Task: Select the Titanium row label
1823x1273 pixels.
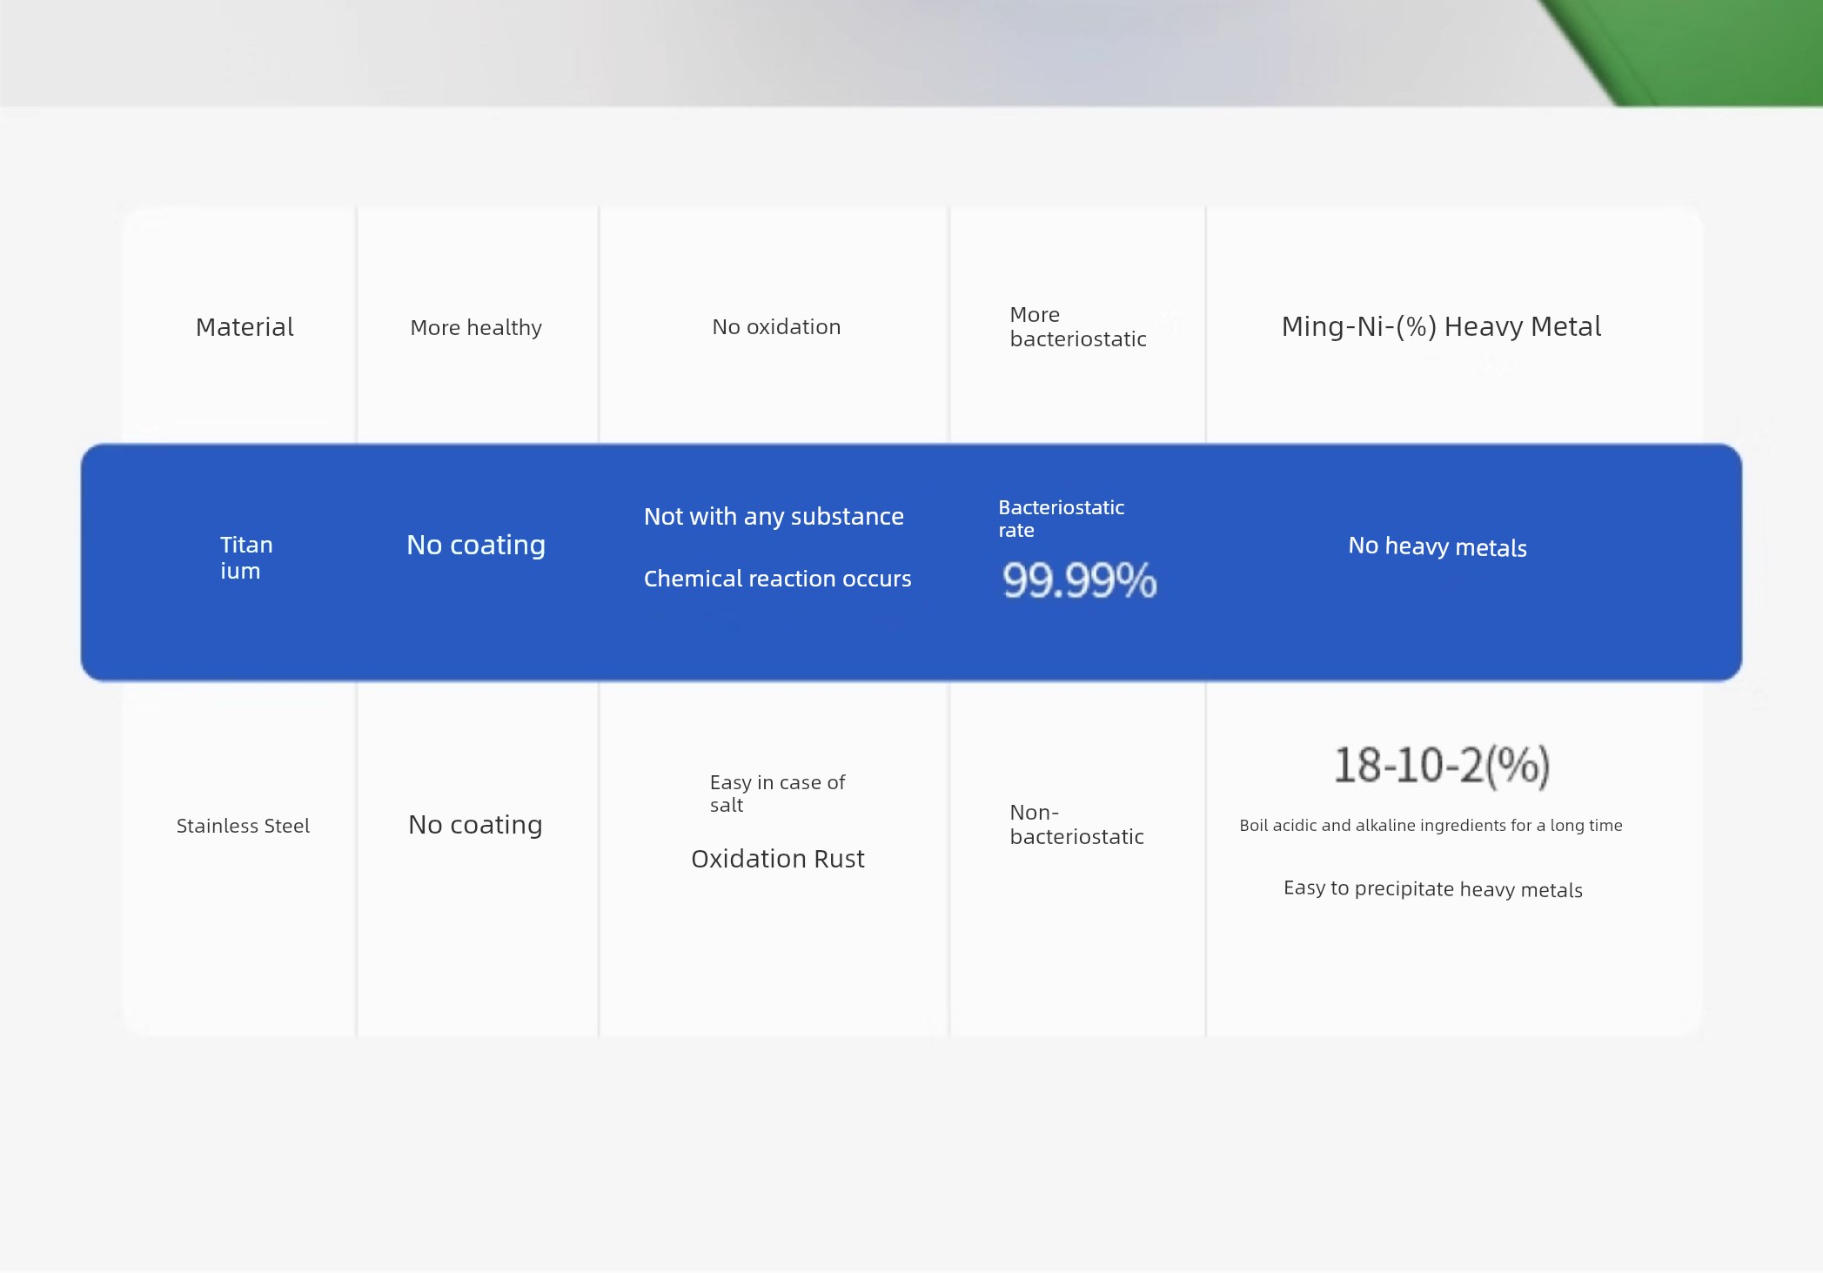Action: point(245,558)
